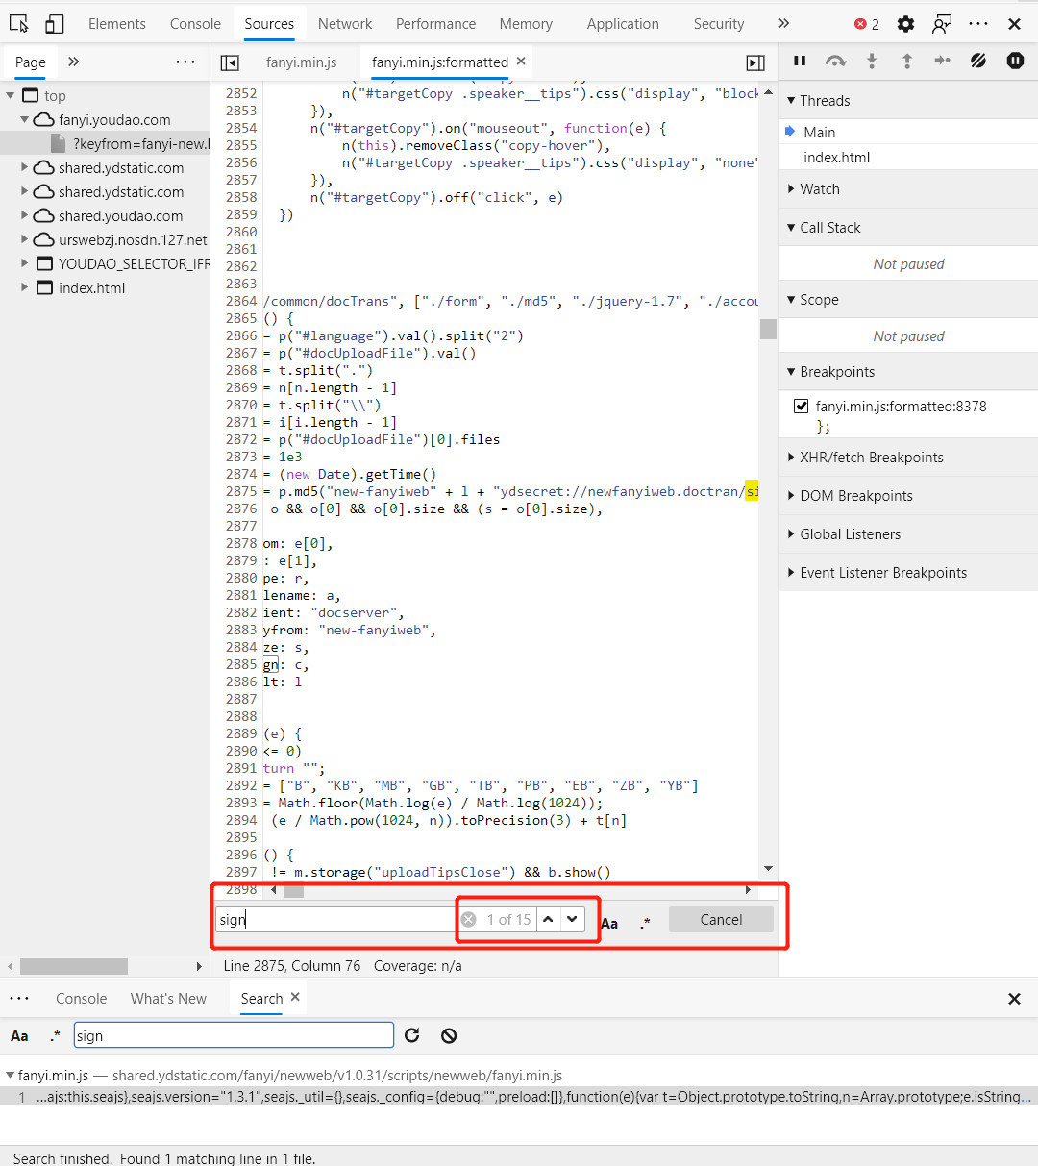Close the Search drawer tab
This screenshot has width=1038, height=1166.
295,997
